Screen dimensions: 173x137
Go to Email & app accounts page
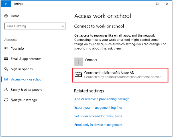(x=26, y=59)
